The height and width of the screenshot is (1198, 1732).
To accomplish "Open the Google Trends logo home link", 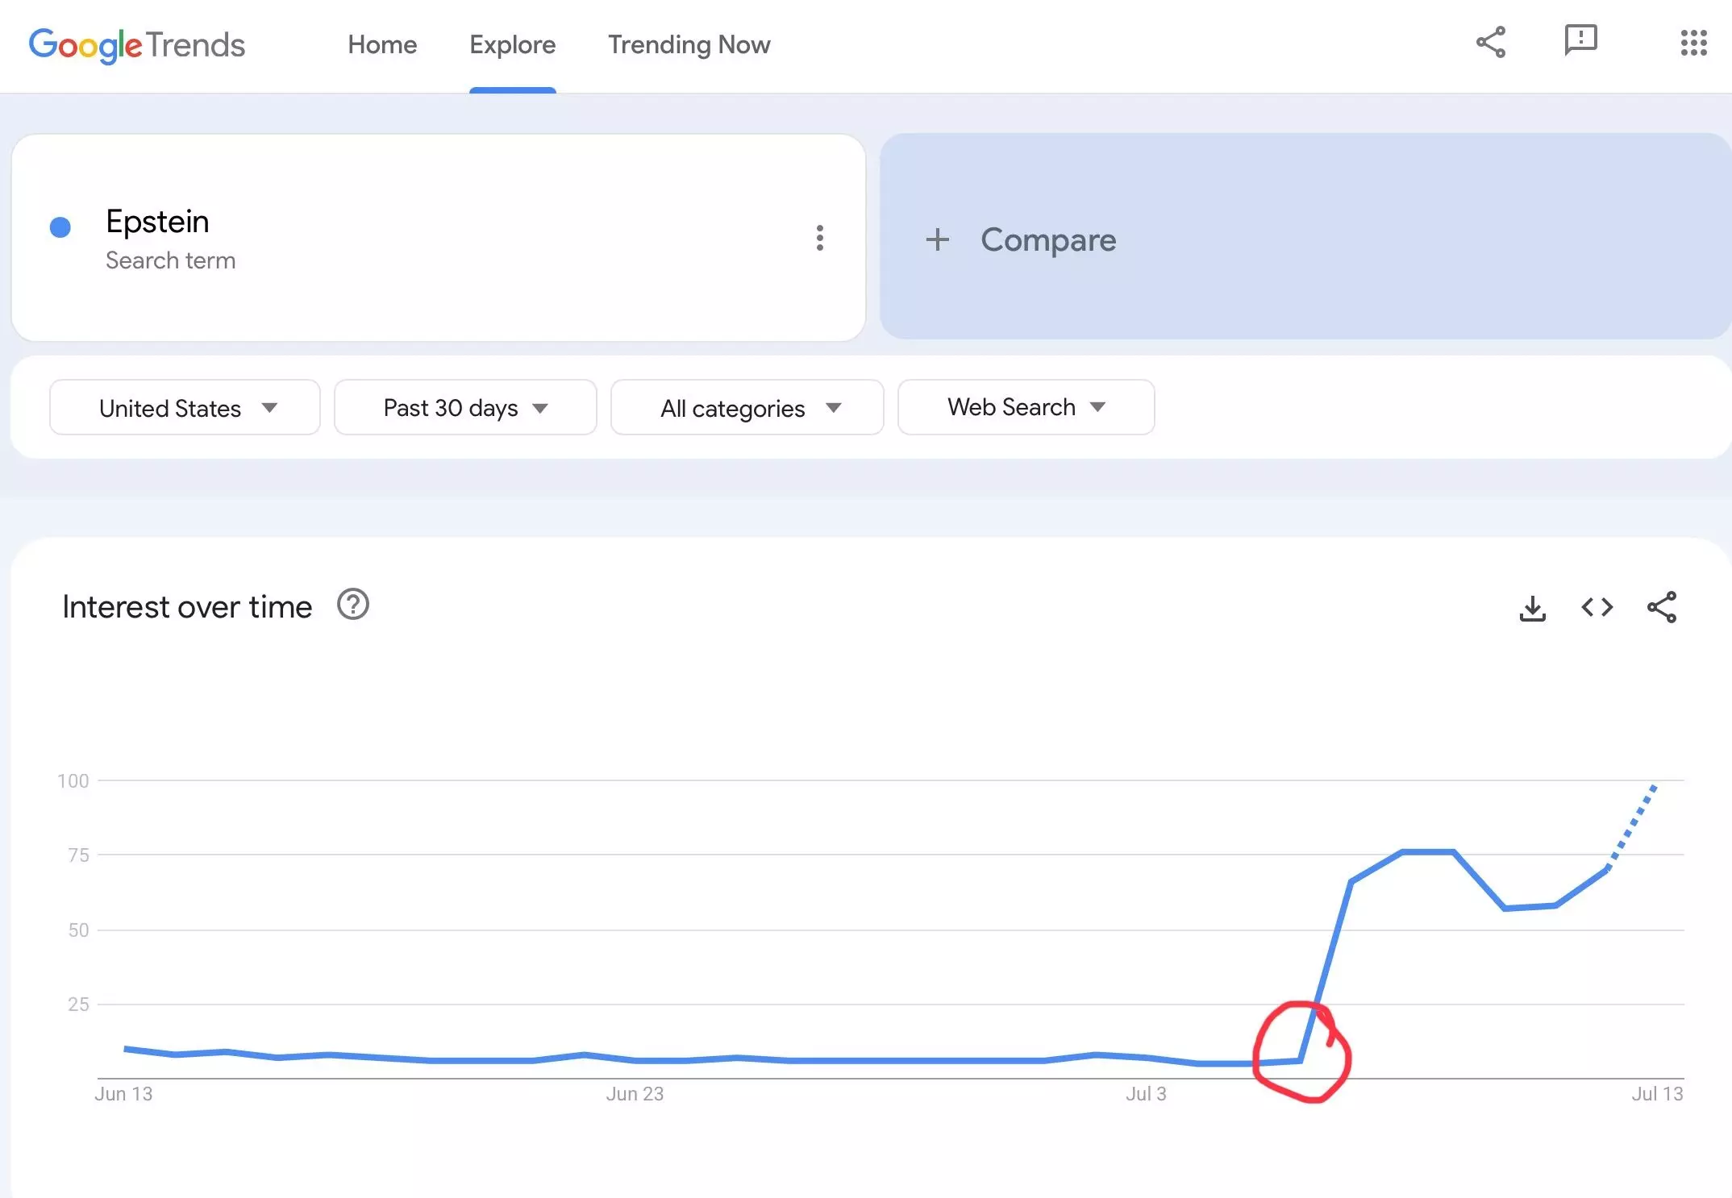I will point(136,45).
